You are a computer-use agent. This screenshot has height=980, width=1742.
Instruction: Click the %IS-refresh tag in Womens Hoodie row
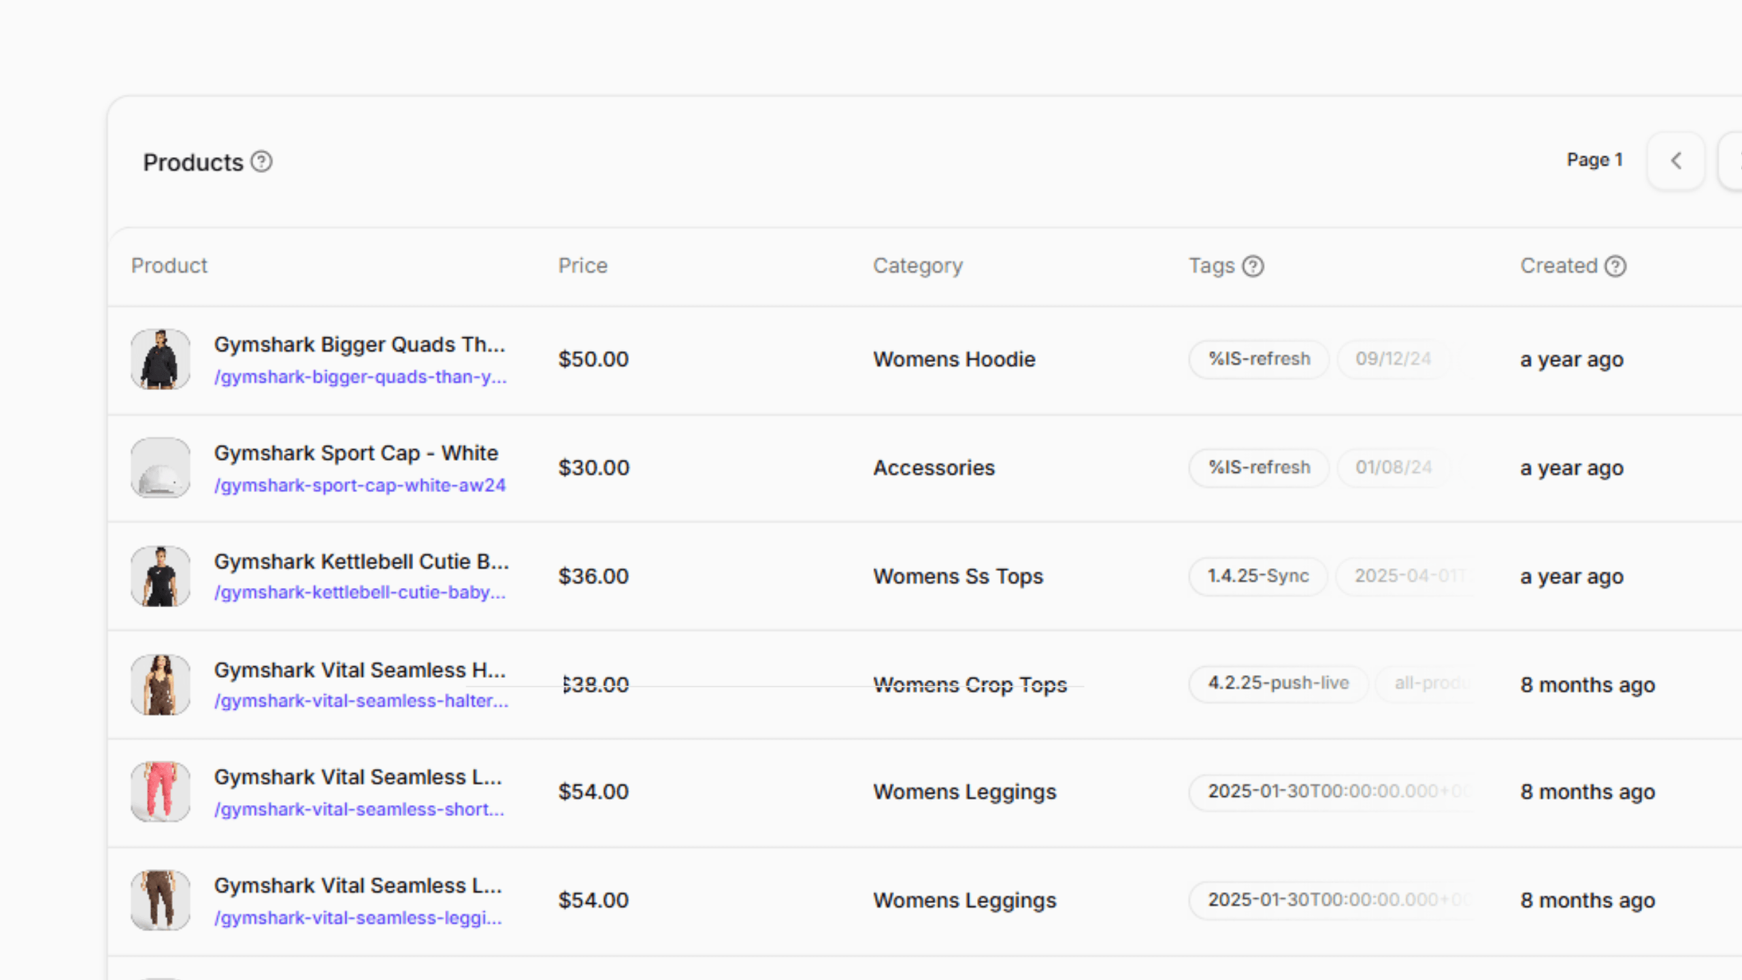[x=1259, y=359]
